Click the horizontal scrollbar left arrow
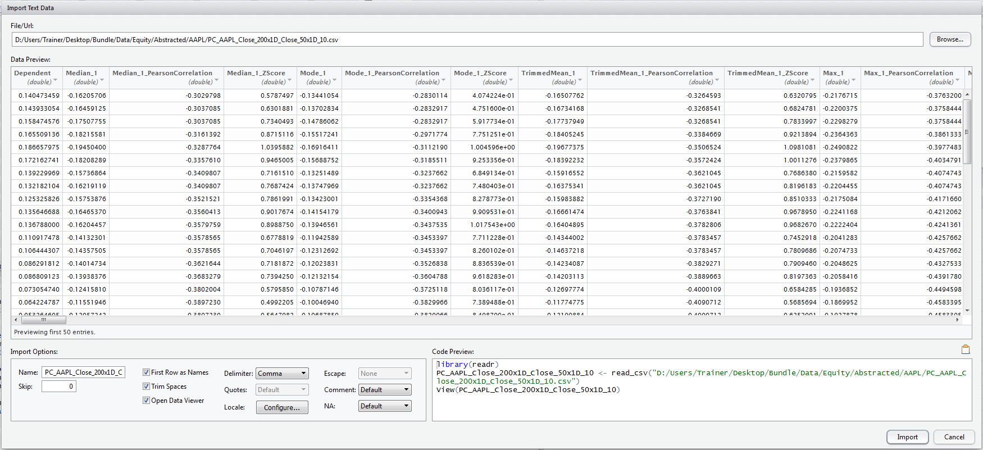Image resolution: width=983 pixels, height=450 pixels. click(16, 320)
